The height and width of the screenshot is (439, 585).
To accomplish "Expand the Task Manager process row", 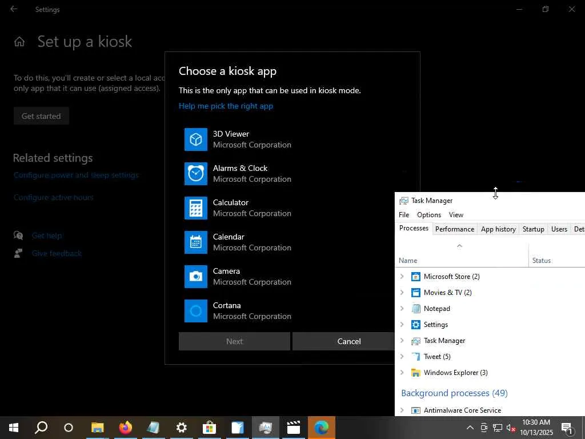I will point(402,341).
